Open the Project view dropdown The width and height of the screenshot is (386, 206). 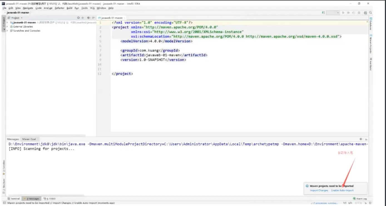(15, 18)
